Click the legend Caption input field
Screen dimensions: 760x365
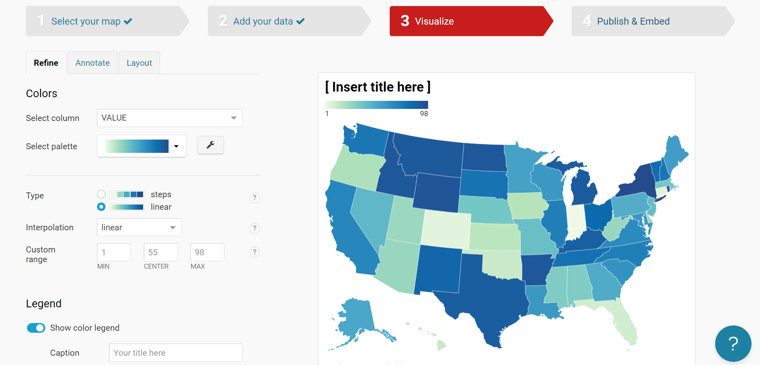(x=175, y=353)
